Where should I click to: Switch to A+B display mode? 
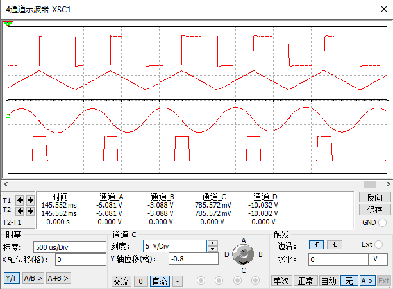pyautogui.click(x=58, y=278)
